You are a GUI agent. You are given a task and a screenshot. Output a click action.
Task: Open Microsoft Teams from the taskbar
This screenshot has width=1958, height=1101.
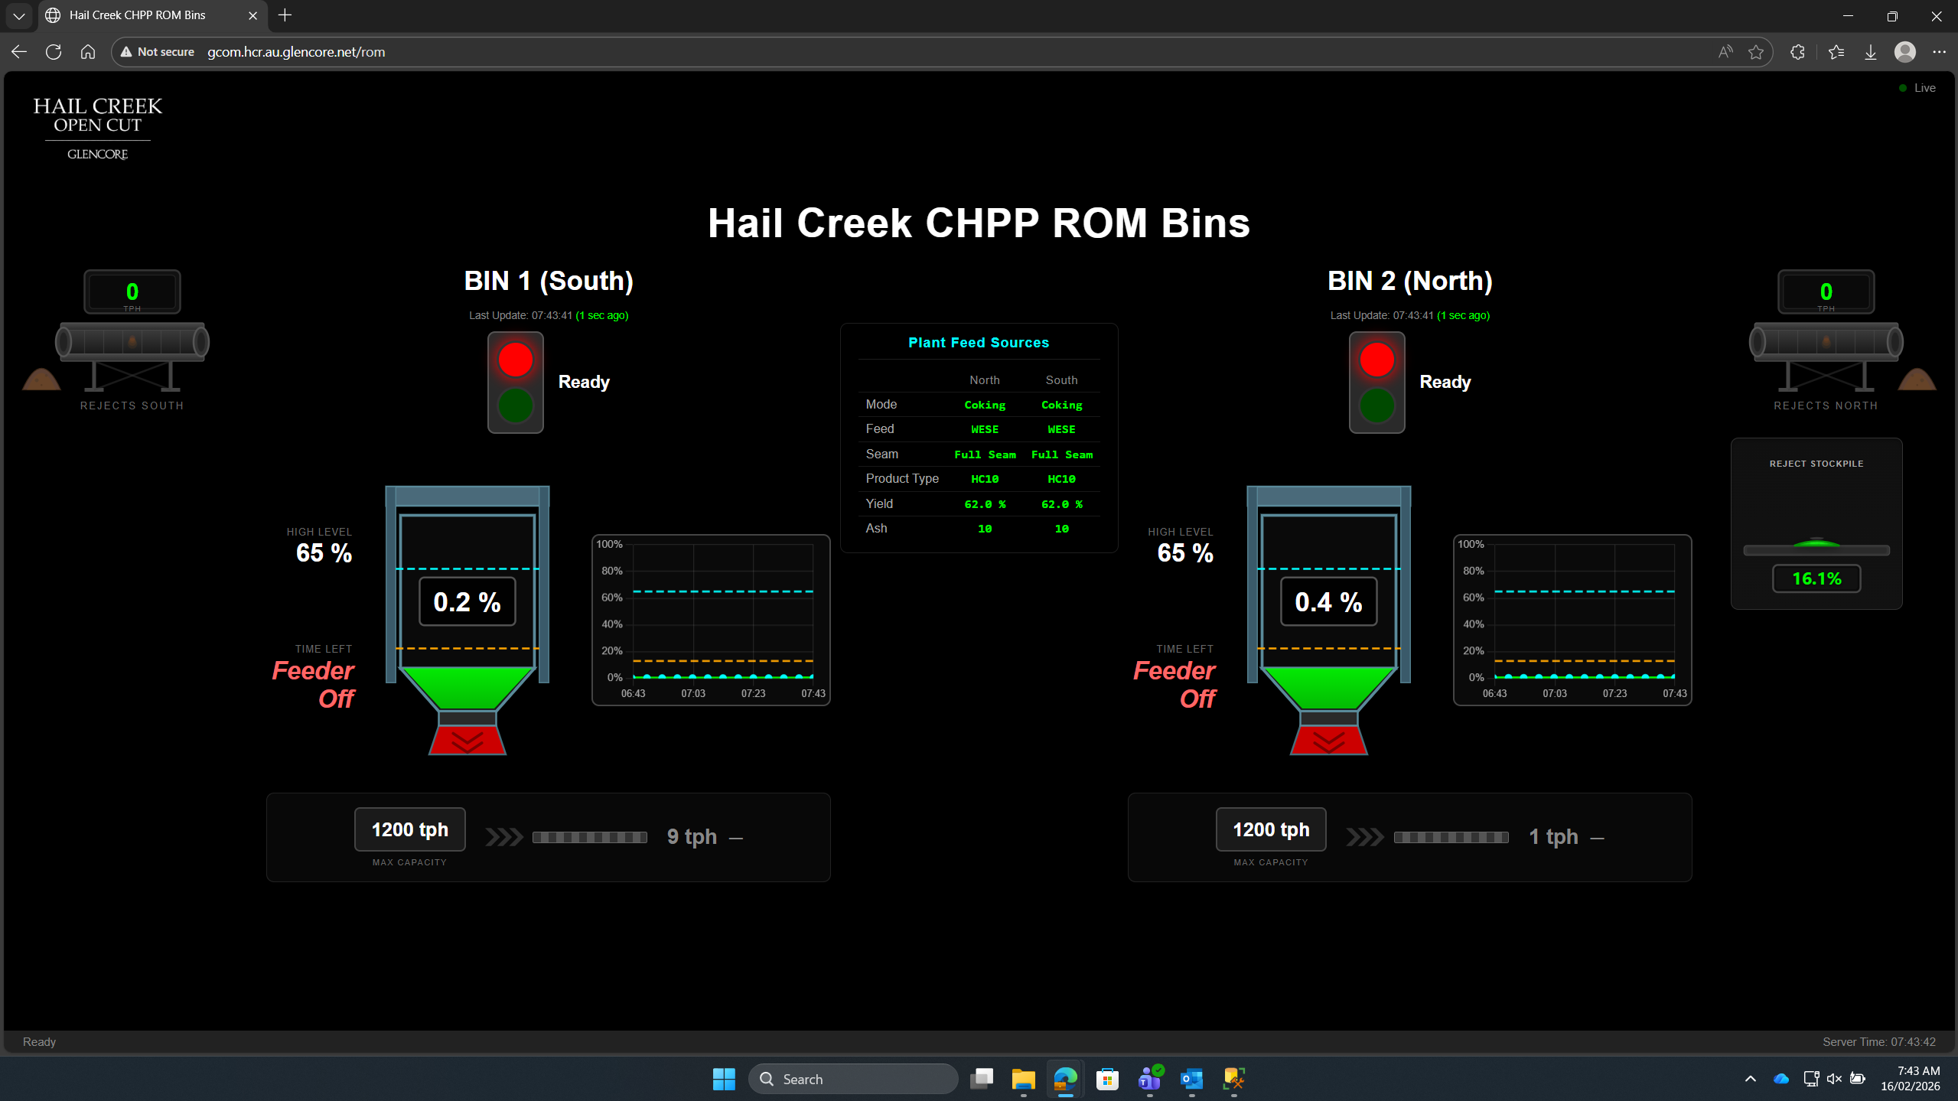tap(1149, 1079)
